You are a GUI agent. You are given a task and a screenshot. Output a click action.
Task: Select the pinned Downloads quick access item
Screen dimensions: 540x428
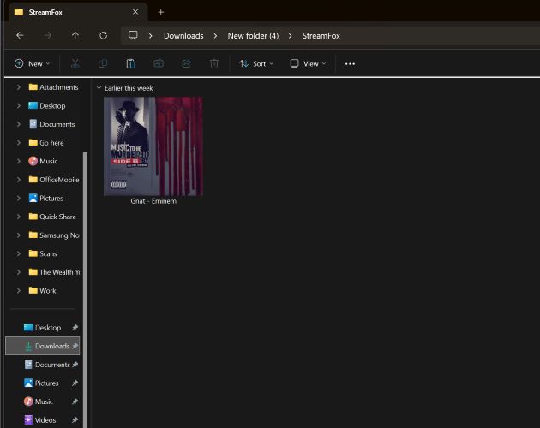(x=43, y=346)
